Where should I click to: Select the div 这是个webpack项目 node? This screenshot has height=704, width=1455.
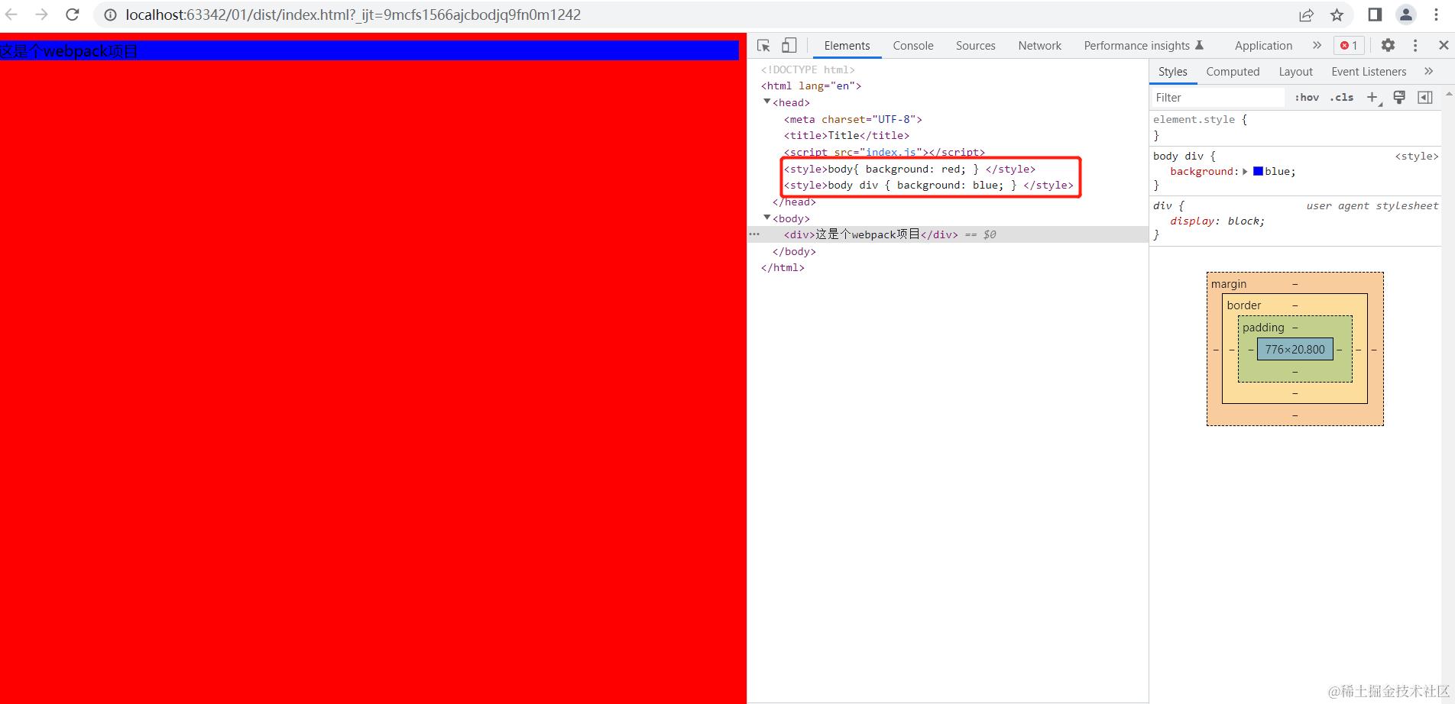871,234
